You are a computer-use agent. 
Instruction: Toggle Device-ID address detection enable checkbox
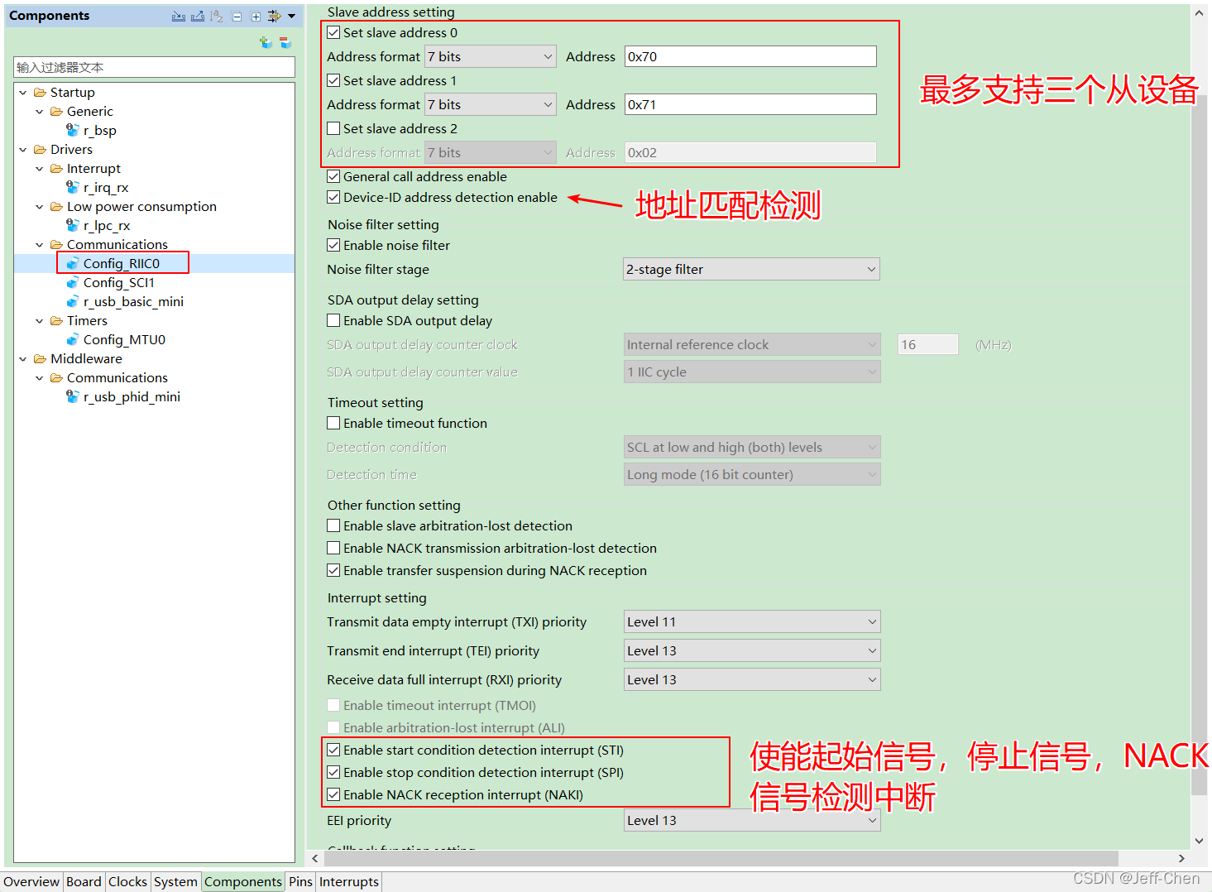[333, 197]
